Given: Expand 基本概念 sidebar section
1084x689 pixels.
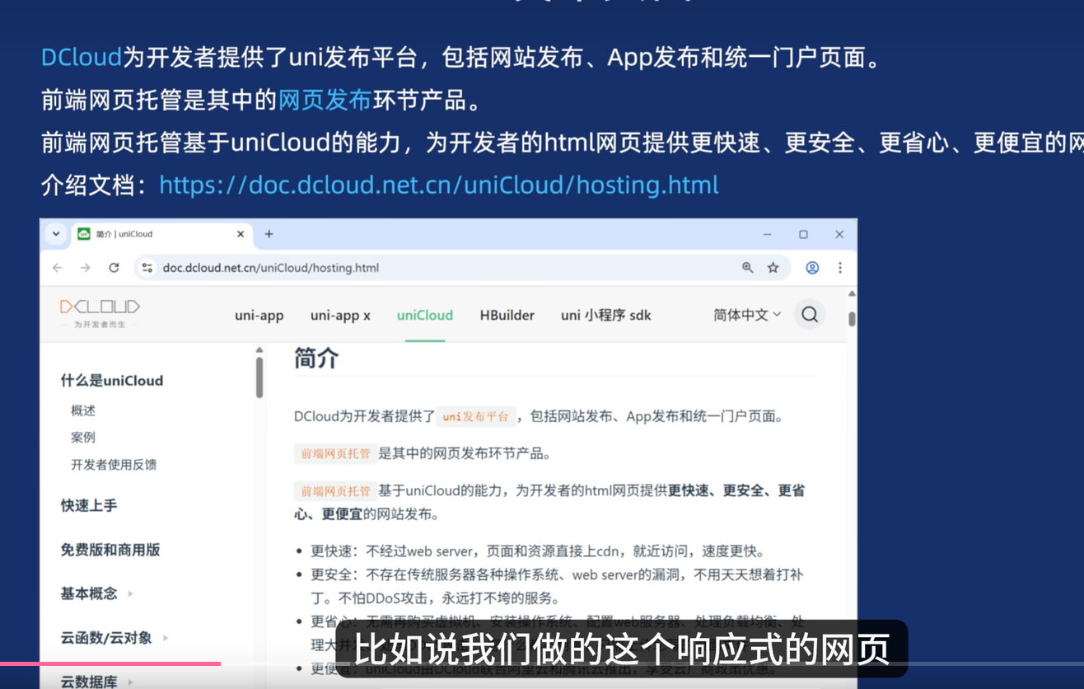Looking at the screenshot, I should (97, 593).
